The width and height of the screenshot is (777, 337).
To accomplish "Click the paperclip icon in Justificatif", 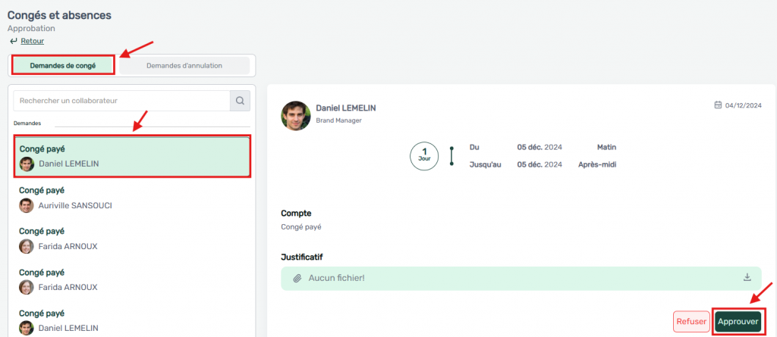I will (x=297, y=278).
